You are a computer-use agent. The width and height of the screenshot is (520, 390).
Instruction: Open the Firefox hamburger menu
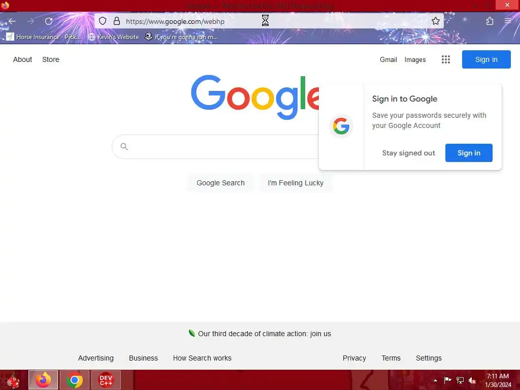click(508, 21)
